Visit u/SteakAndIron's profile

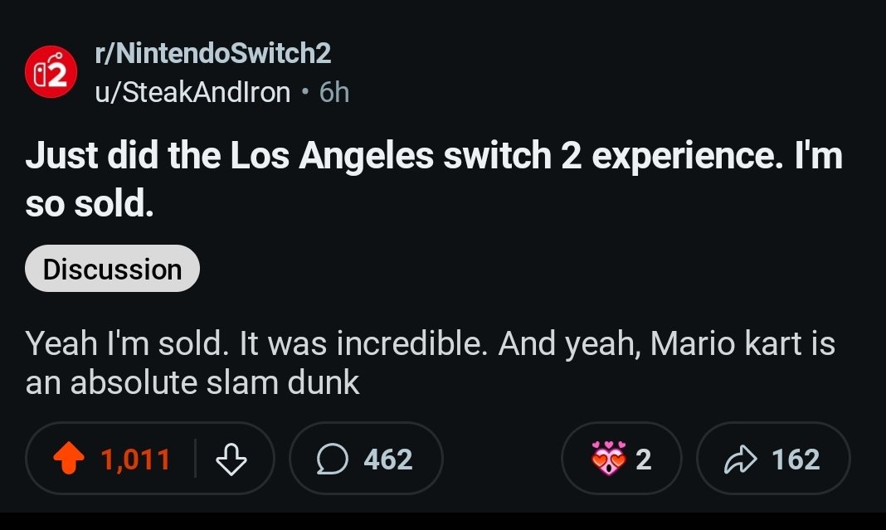192,92
